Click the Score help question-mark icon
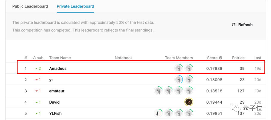The height and width of the screenshot is (120, 271). point(220,58)
